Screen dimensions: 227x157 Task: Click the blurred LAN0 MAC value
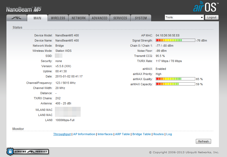click(68, 114)
